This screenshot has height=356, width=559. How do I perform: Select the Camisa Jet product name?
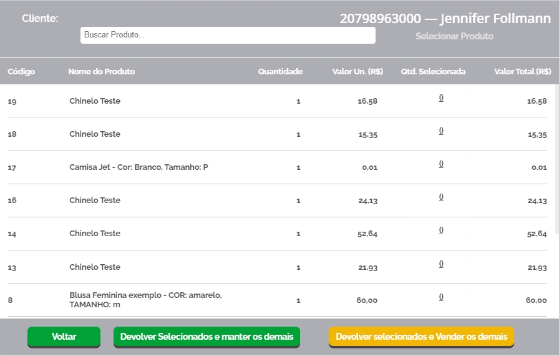click(x=139, y=167)
